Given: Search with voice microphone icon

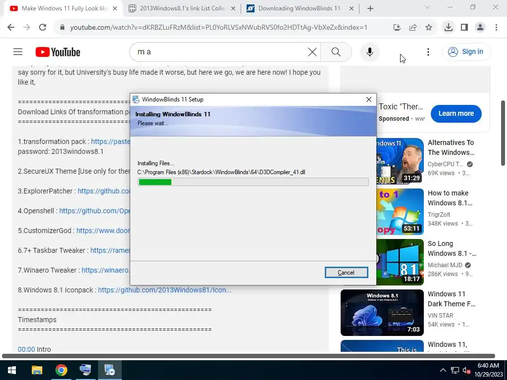Looking at the screenshot, I should click(369, 51).
